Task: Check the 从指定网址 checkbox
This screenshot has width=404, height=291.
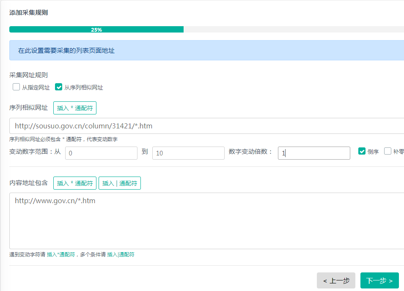Action: pos(16,87)
